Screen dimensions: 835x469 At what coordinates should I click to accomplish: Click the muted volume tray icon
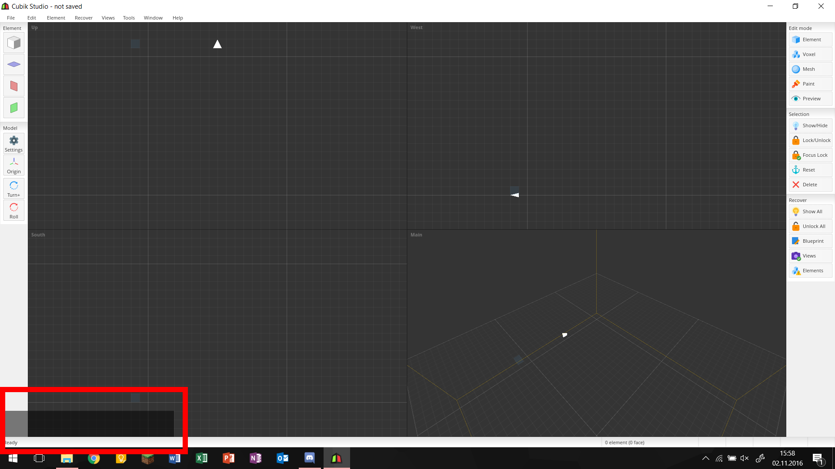[745, 458]
